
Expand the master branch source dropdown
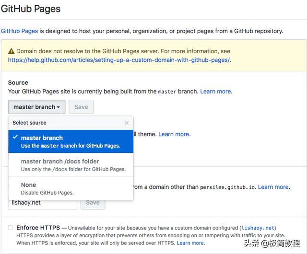coord(36,107)
